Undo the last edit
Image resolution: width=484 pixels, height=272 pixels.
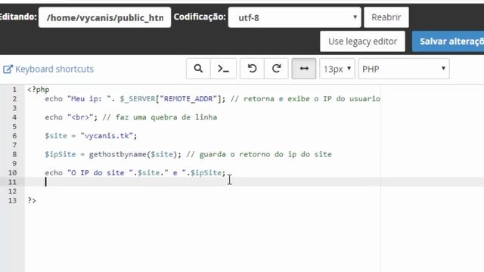click(252, 69)
